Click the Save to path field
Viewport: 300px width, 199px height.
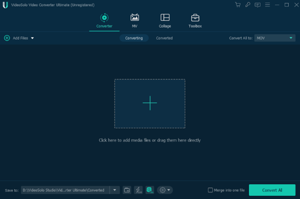click(65, 190)
